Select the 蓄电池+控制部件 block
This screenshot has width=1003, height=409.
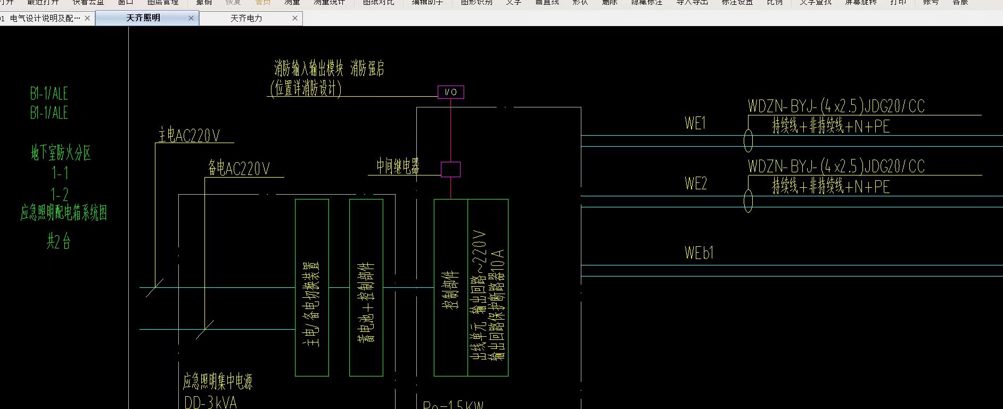tap(366, 288)
